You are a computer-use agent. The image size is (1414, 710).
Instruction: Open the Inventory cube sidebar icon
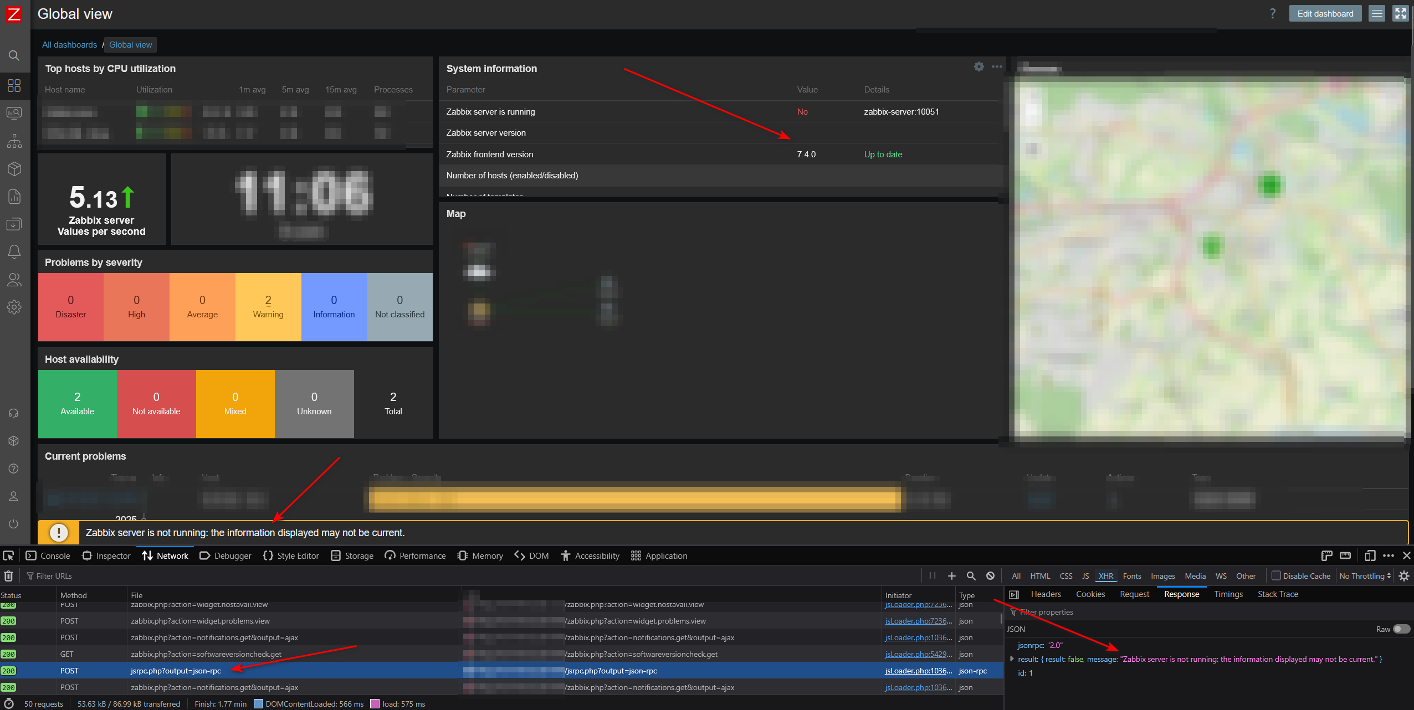tap(14, 169)
